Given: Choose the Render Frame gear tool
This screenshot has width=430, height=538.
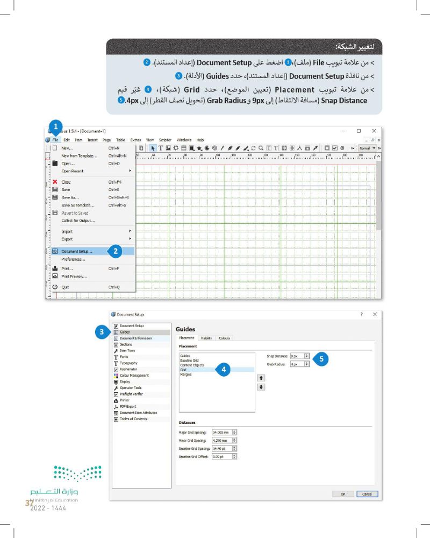Looking at the screenshot, I should point(176,148).
